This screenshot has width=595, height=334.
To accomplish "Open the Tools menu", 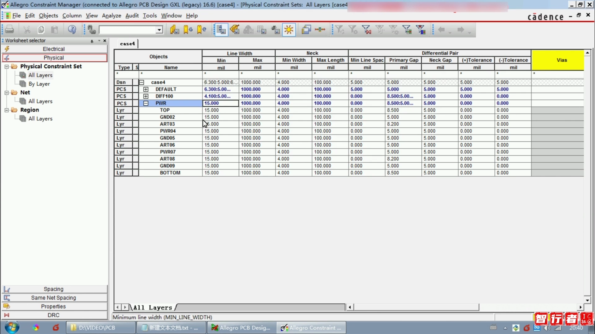I will tap(150, 15).
